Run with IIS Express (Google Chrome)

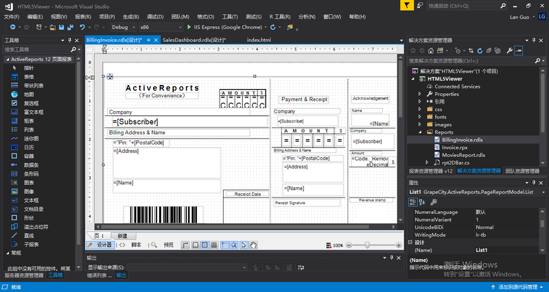pos(224,27)
